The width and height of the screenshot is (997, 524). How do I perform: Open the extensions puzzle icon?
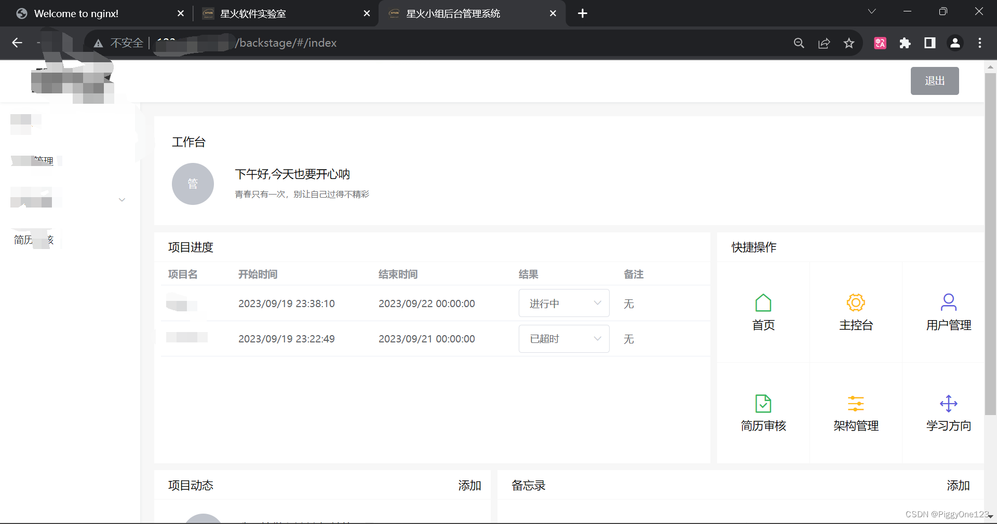(x=905, y=43)
